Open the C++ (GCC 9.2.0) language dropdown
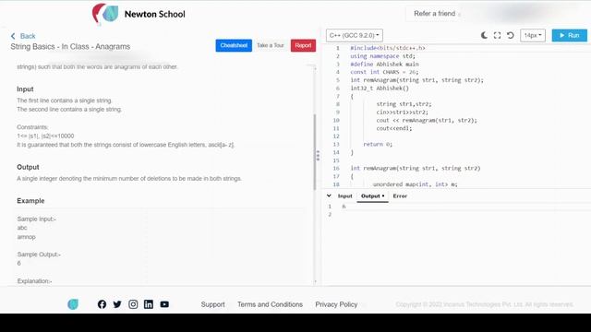Image resolution: width=591 pixels, height=332 pixels. tap(355, 35)
